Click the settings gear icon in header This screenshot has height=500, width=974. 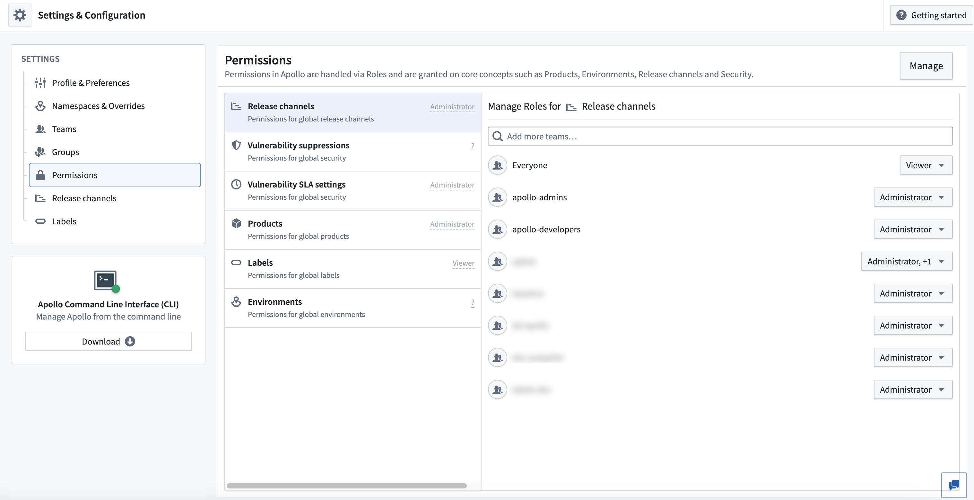click(x=20, y=15)
